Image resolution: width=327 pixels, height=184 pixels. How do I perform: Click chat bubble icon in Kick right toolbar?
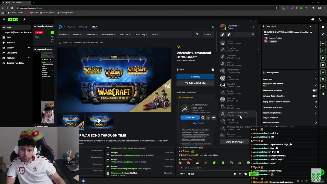[x=323, y=65]
